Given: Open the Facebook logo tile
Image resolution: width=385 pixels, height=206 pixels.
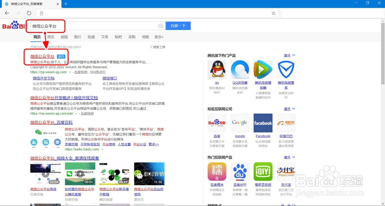Looking at the screenshot, I should [263, 123].
